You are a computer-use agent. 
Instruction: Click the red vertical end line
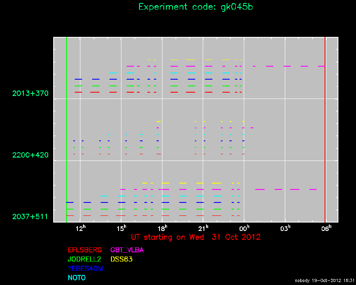click(325, 126)
